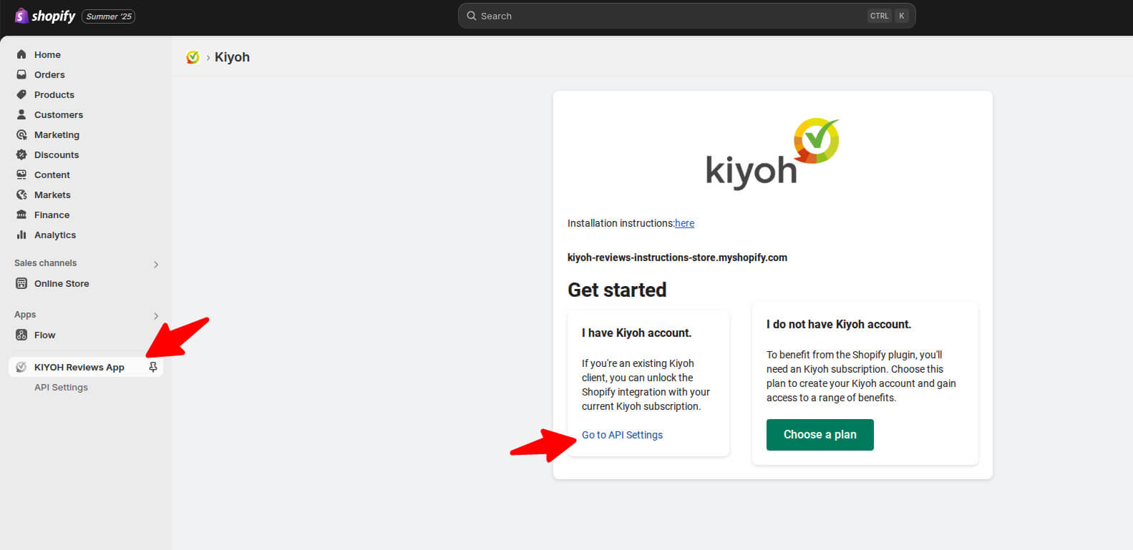Image resolution: width=1133 pixels, height=550 pixels.
Task: Click the Finance bank icon
Action: coord(21,215)
